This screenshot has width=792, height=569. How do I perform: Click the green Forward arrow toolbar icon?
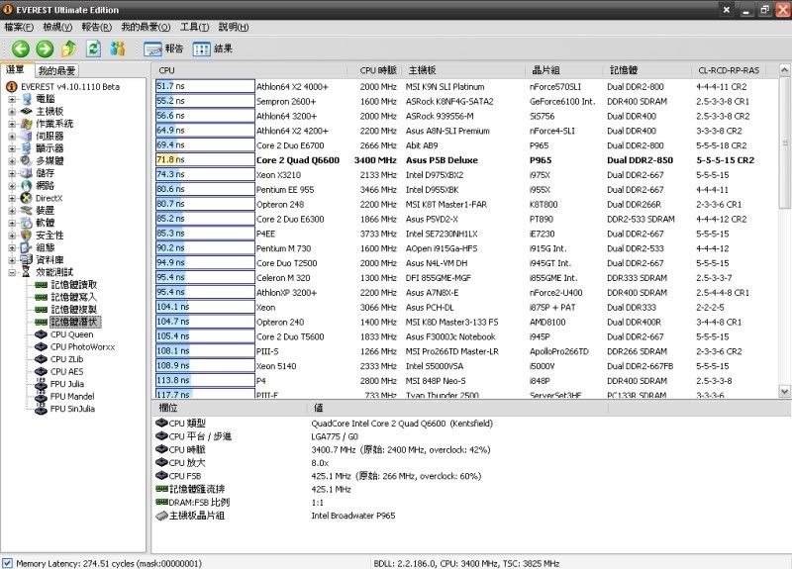click(x=45, y=48)
